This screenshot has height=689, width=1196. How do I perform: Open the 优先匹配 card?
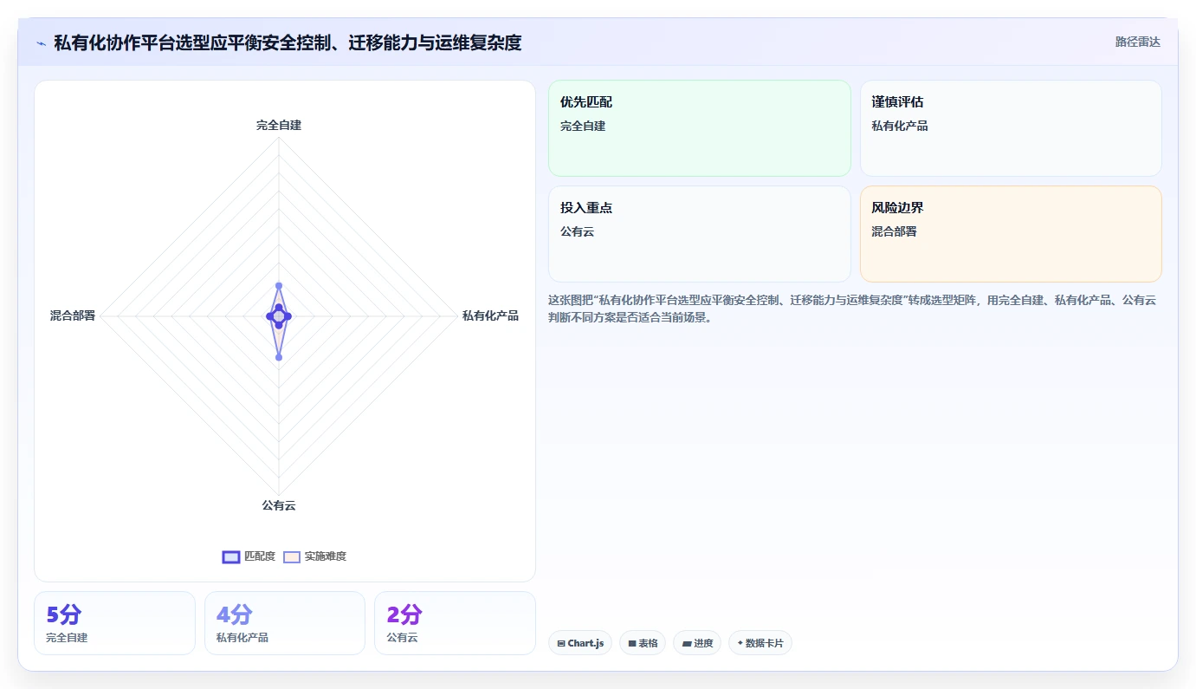700,128
